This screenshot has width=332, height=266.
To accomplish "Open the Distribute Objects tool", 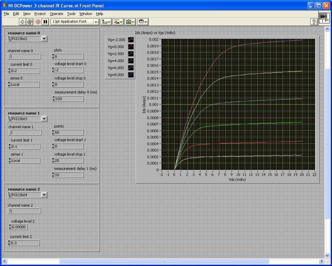I will pyautogui.click(x=118, y=22).
